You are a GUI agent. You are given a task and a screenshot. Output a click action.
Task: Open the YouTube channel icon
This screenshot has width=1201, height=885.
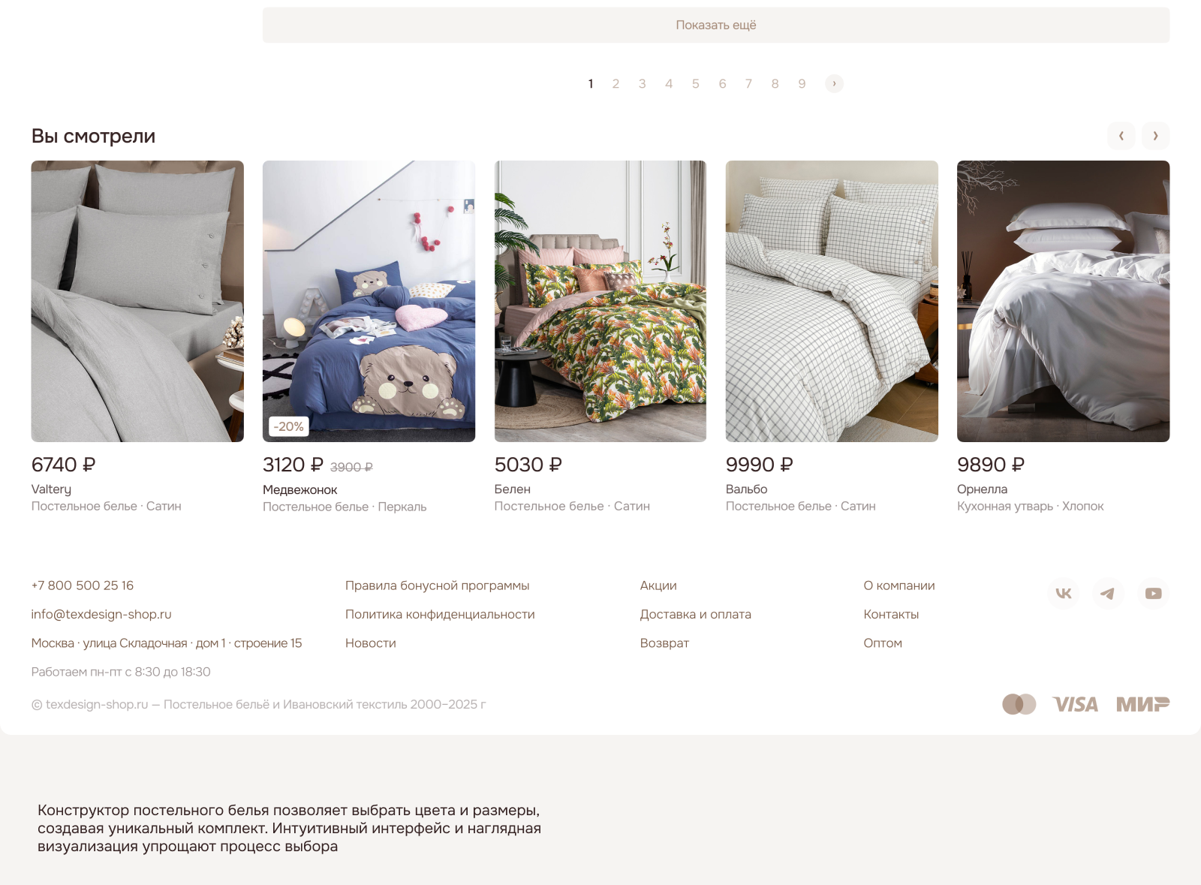point(1154,593)
